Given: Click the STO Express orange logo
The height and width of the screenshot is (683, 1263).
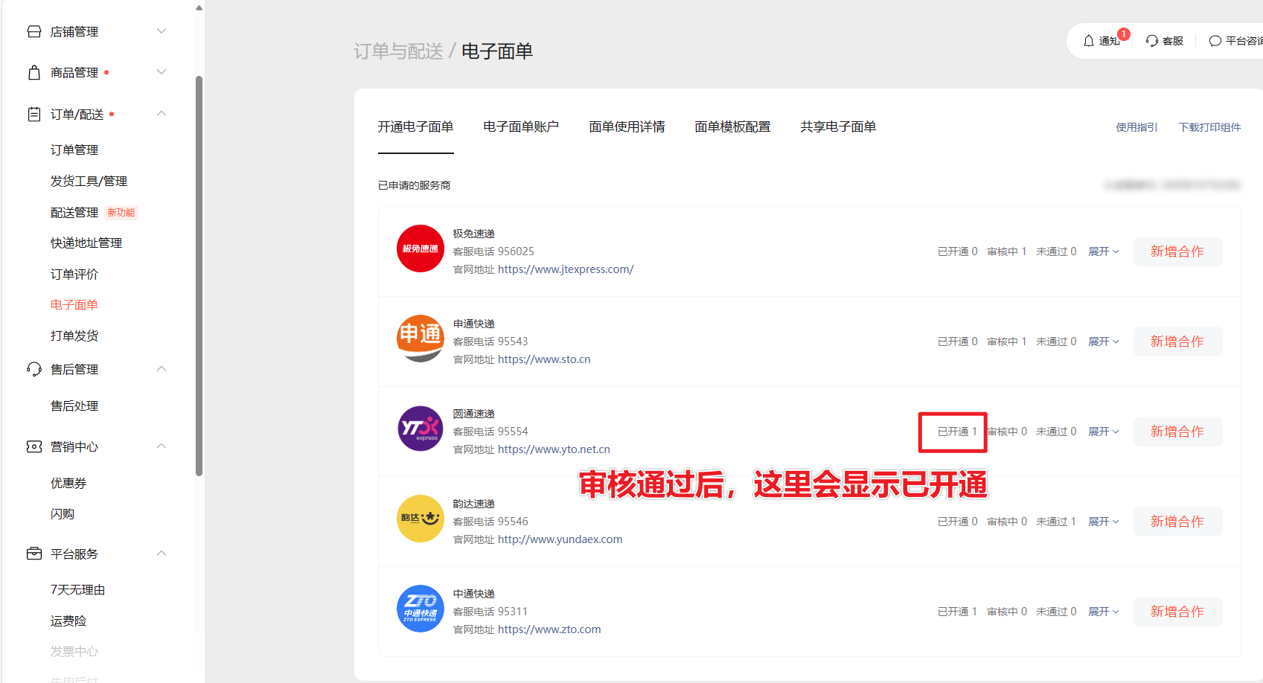Looking at the screenshot, I should click(420, 339).
